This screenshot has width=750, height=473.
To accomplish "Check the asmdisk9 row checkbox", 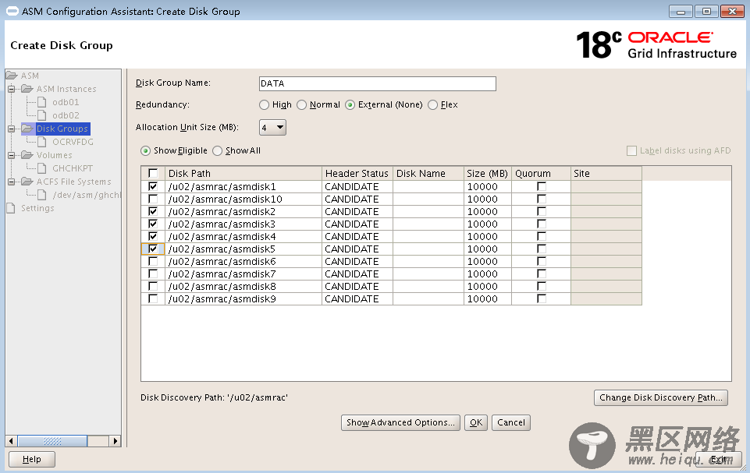I will (153, 298).
